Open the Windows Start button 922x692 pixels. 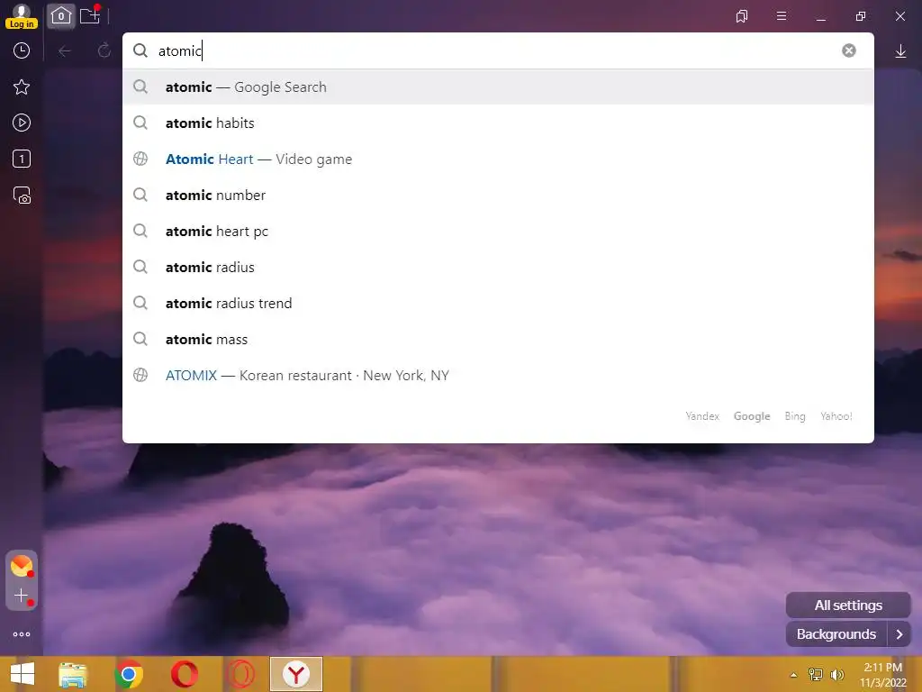(23, 674)
